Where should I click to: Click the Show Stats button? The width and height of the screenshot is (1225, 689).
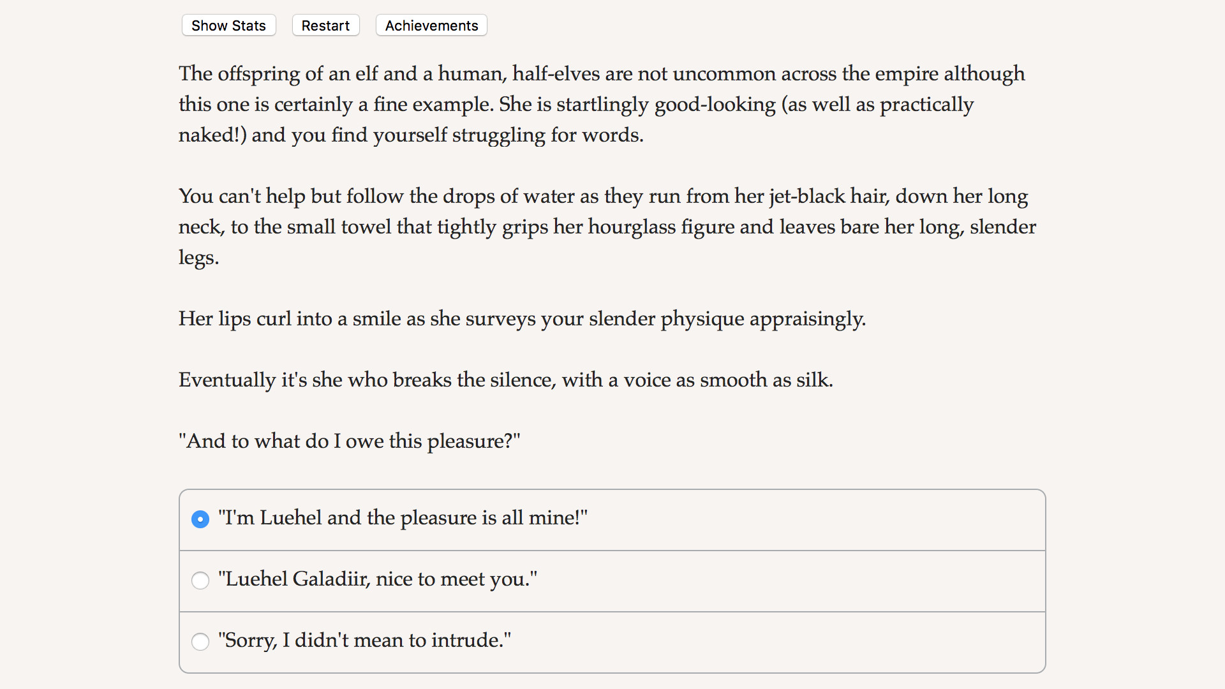pyautogui.click(x=228, y=26)
